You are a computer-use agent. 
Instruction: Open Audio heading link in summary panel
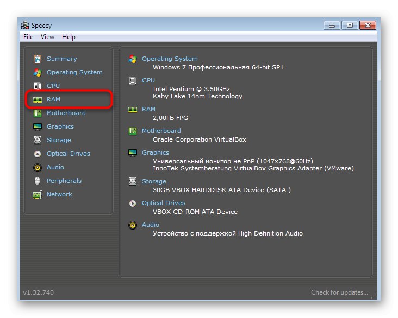click(x=150, y=225)
